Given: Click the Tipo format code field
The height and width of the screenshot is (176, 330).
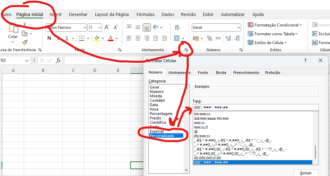Looking at the screenshot, I should tap(255, 107).
